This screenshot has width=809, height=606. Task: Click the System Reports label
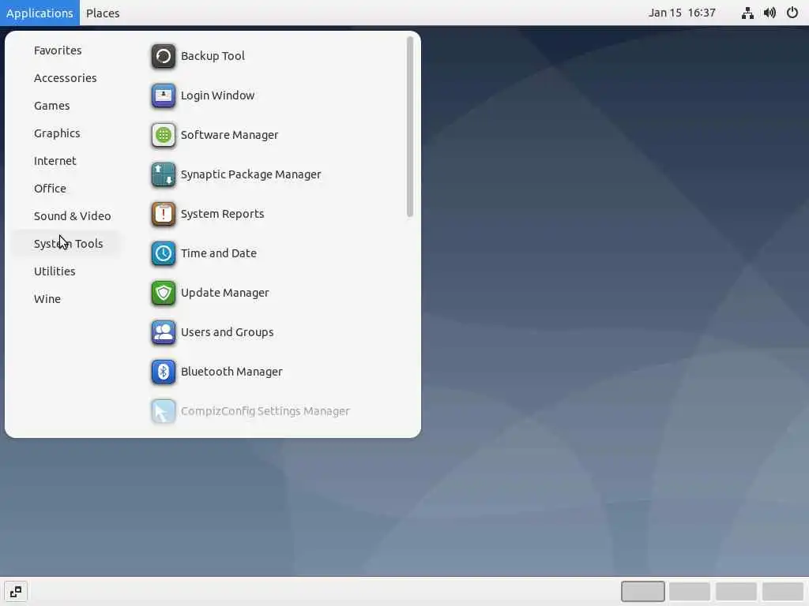(222, 214)
